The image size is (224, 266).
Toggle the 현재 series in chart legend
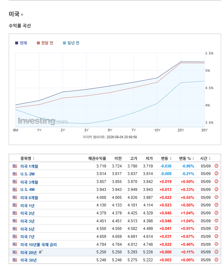click(21, 43)
